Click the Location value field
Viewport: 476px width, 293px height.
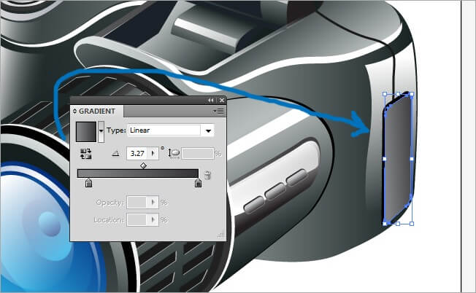[x=137, y=219]
